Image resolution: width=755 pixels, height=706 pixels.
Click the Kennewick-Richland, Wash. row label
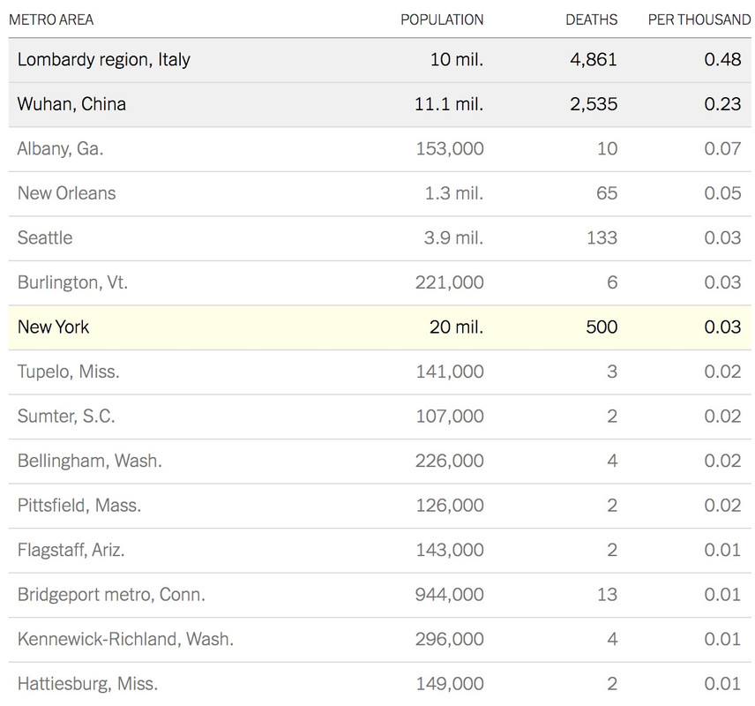[x=125, y=640]
